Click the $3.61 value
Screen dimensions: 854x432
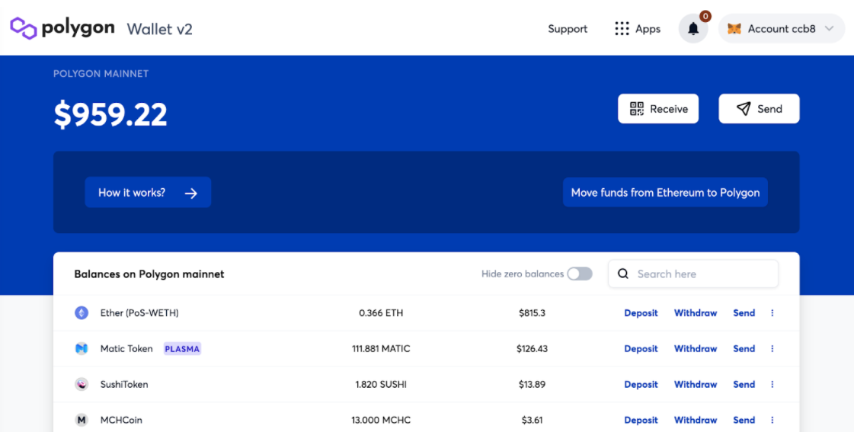click(x=532, y=420)
